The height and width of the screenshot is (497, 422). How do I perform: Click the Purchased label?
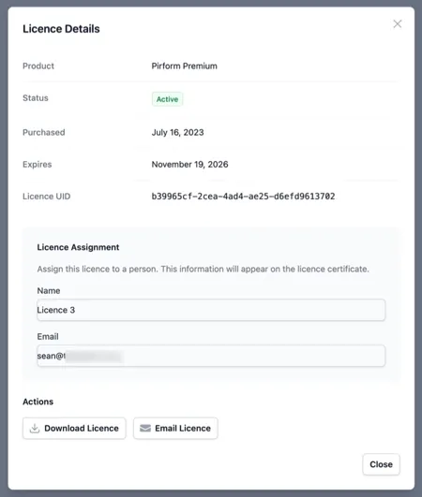[44, 132]
